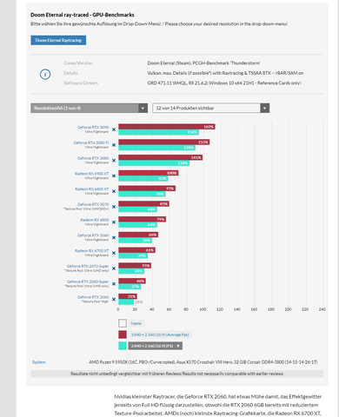Open the Geforce RTX 3080 product link
The height and width of the screenshot is (417, 339).
93,158
